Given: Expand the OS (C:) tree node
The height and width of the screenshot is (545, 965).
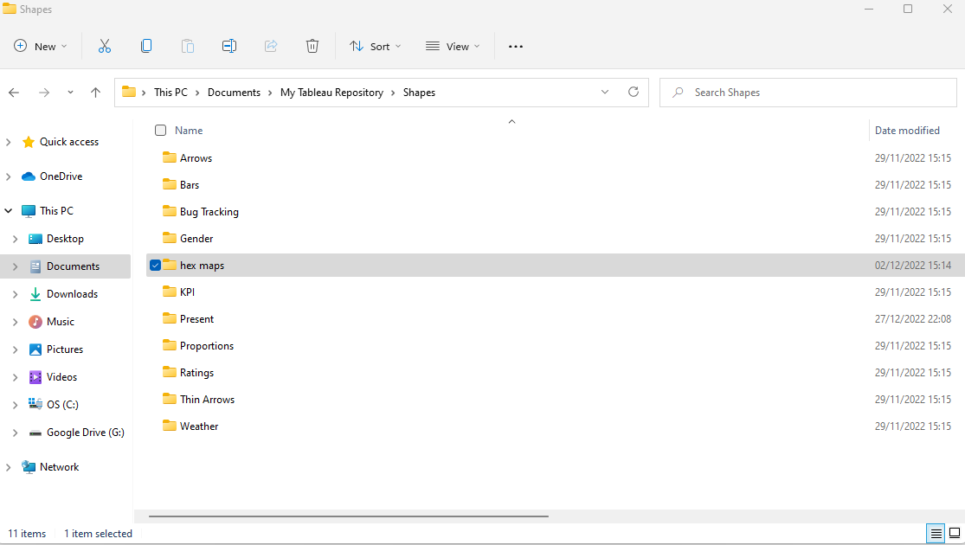Looking at the screenshot, I should (x=16, y=405).
